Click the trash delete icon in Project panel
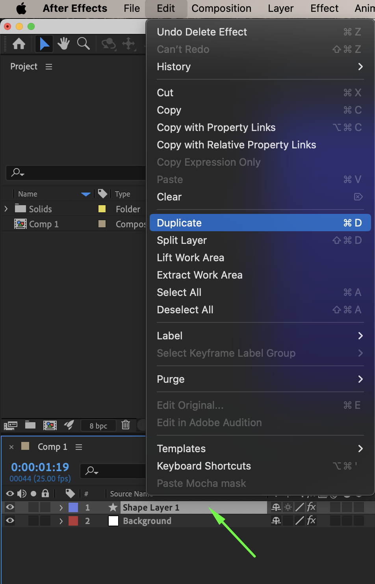The image size is (375, 584). [126, 425]
